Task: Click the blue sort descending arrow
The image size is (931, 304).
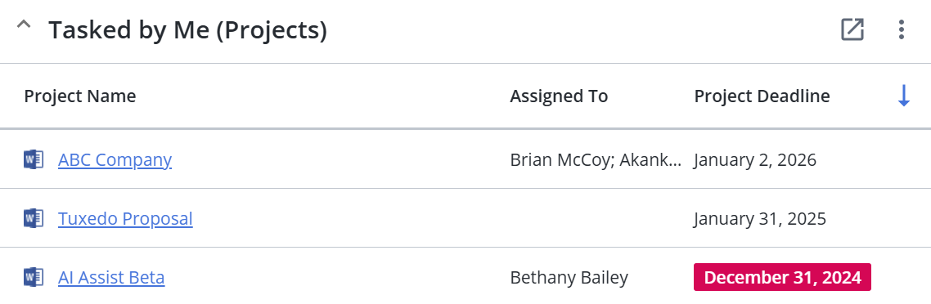Action: (904, 96)
